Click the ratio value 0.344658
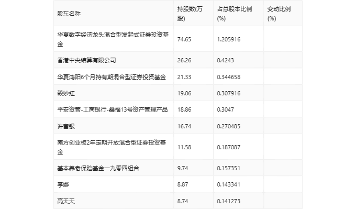The image size is (356, 209). tap(229, 77)
